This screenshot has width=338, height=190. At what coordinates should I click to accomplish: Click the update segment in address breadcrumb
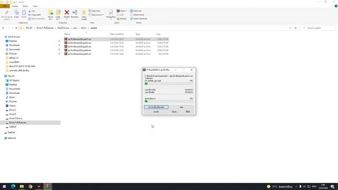tap(93, 28)
